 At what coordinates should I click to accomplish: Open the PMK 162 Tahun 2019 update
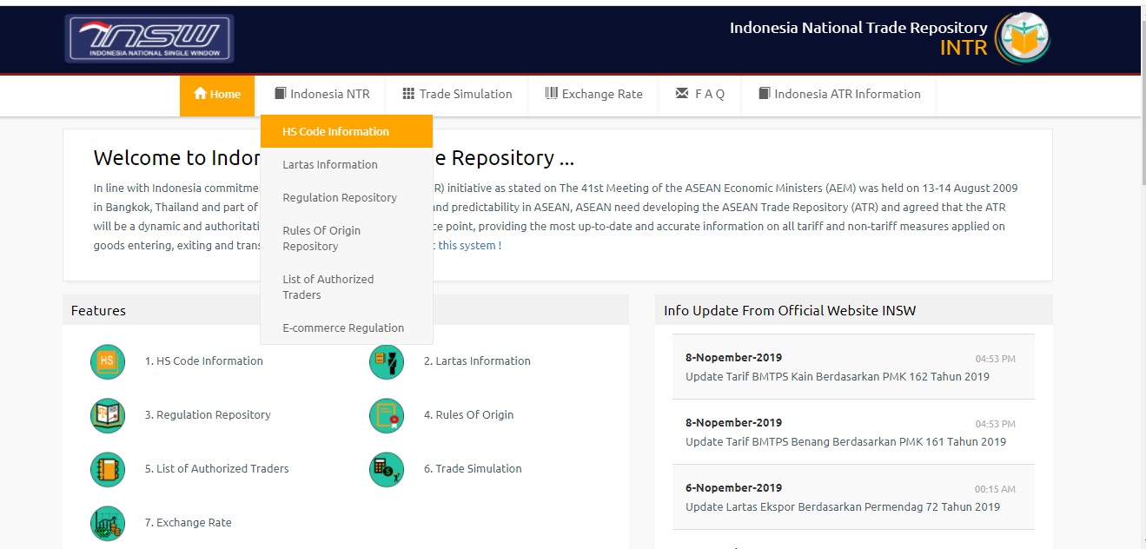837,377
